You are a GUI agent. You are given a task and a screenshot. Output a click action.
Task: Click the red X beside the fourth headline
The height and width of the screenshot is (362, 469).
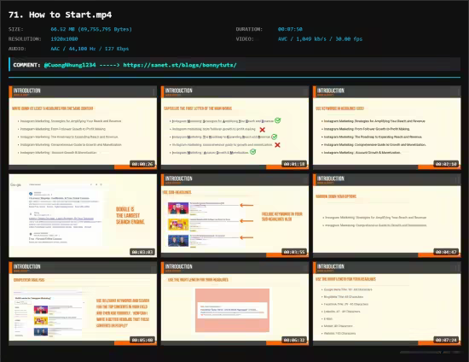(278, 145)
